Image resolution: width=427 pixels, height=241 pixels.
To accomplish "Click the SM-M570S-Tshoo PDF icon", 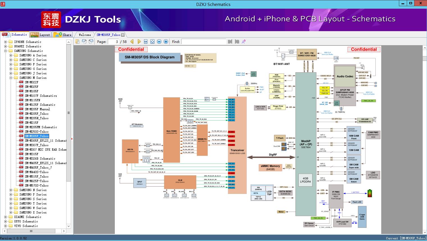I will click(21, 185).
